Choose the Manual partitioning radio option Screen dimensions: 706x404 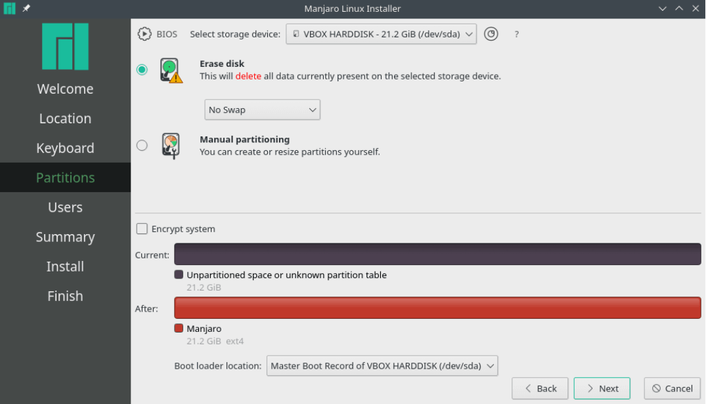pos(142,146)
